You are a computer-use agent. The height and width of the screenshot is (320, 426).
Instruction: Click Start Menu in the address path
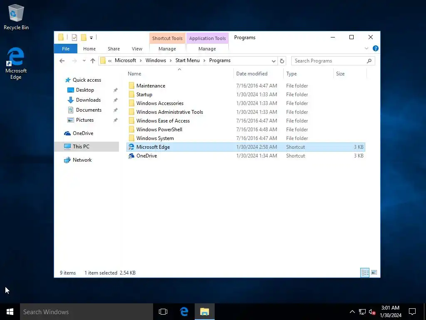click(x=188, y=60)
